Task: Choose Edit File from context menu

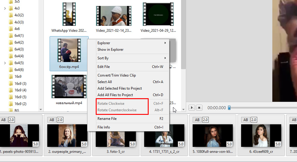Action: 104,67
